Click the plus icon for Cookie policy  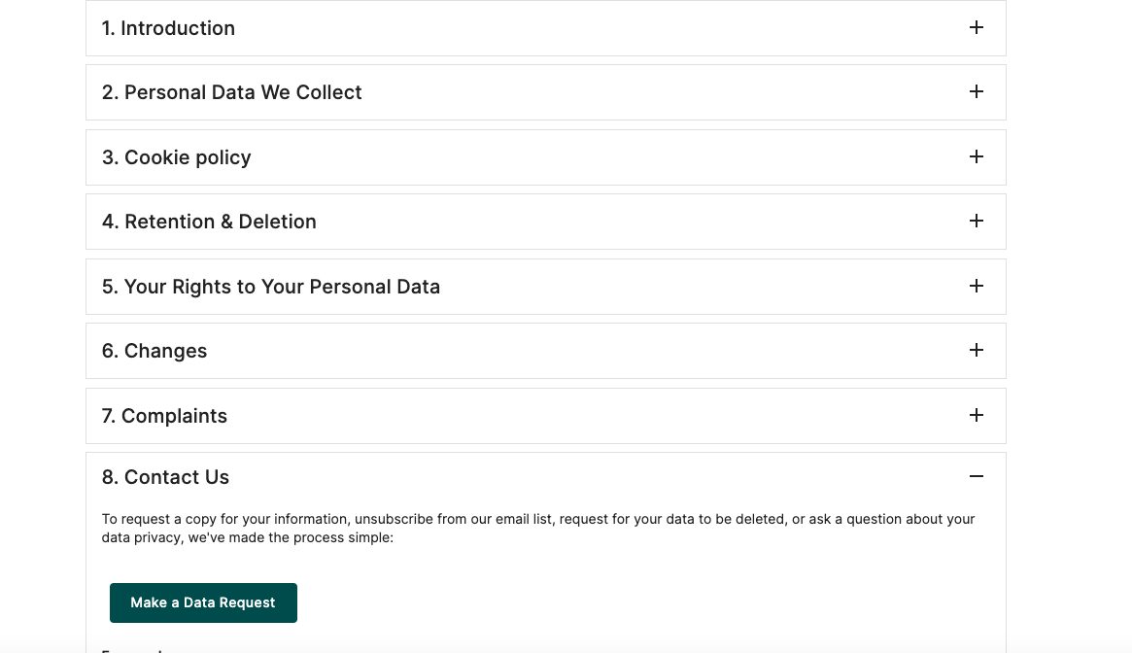click(x=977, y=156)
